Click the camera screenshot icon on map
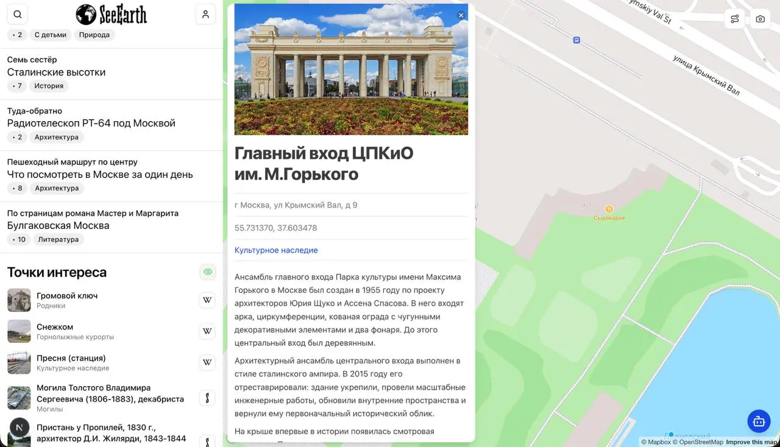 point(760,19)
